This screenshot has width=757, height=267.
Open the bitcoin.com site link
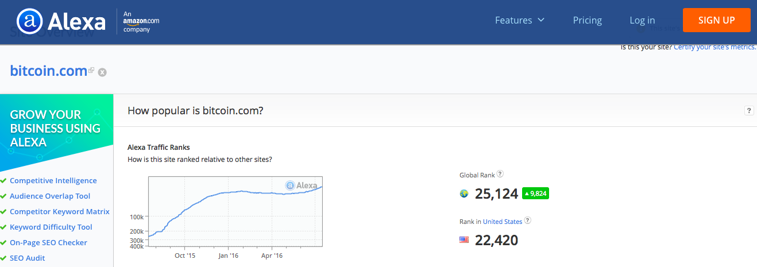pos(48,71)
